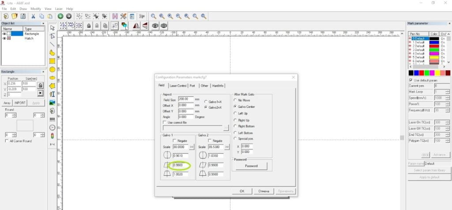The width and height of the screenshot is (452, 210).
Task: Select the yellow Rectangle tool
Action: (x=52, y=61)
